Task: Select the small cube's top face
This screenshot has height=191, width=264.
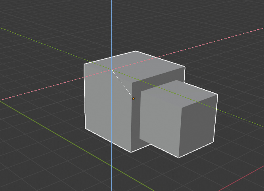Action: pyautogui.click(x=179, y=94)
